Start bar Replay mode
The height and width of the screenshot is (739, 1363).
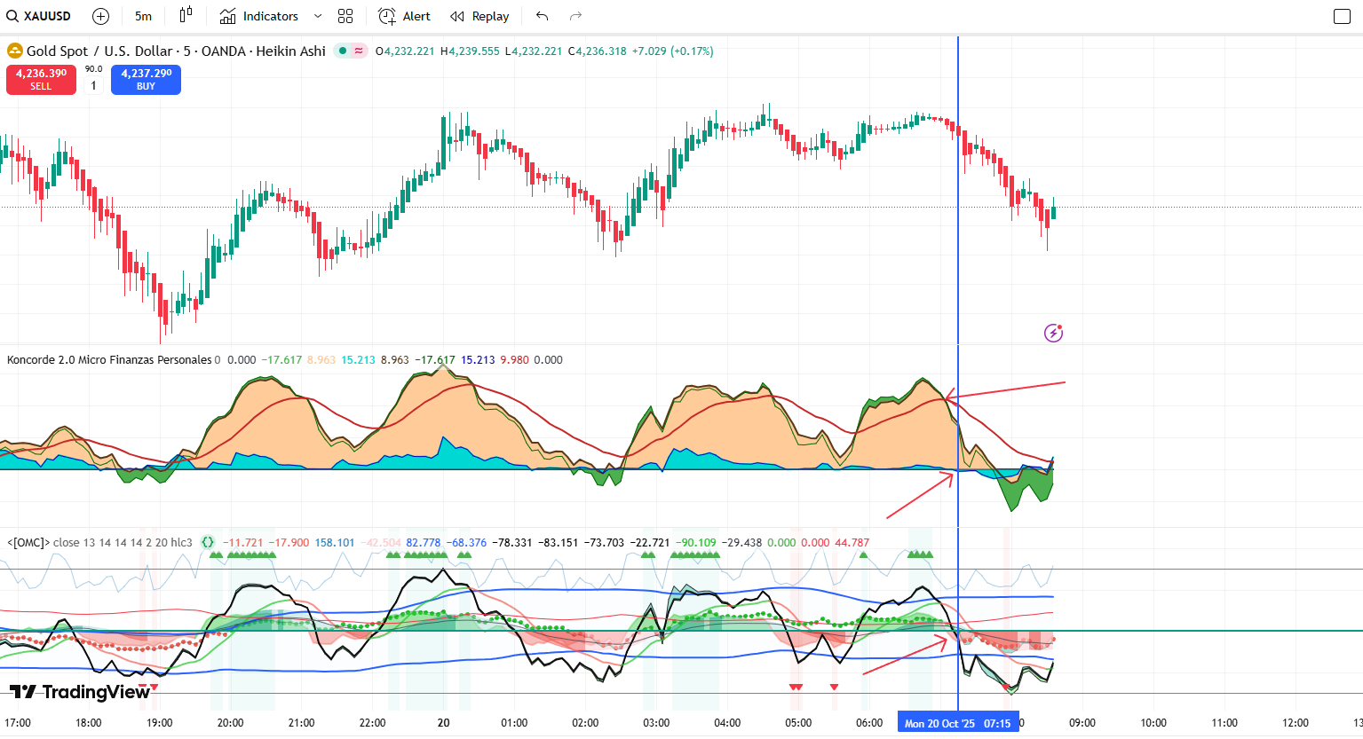point(479,16)
